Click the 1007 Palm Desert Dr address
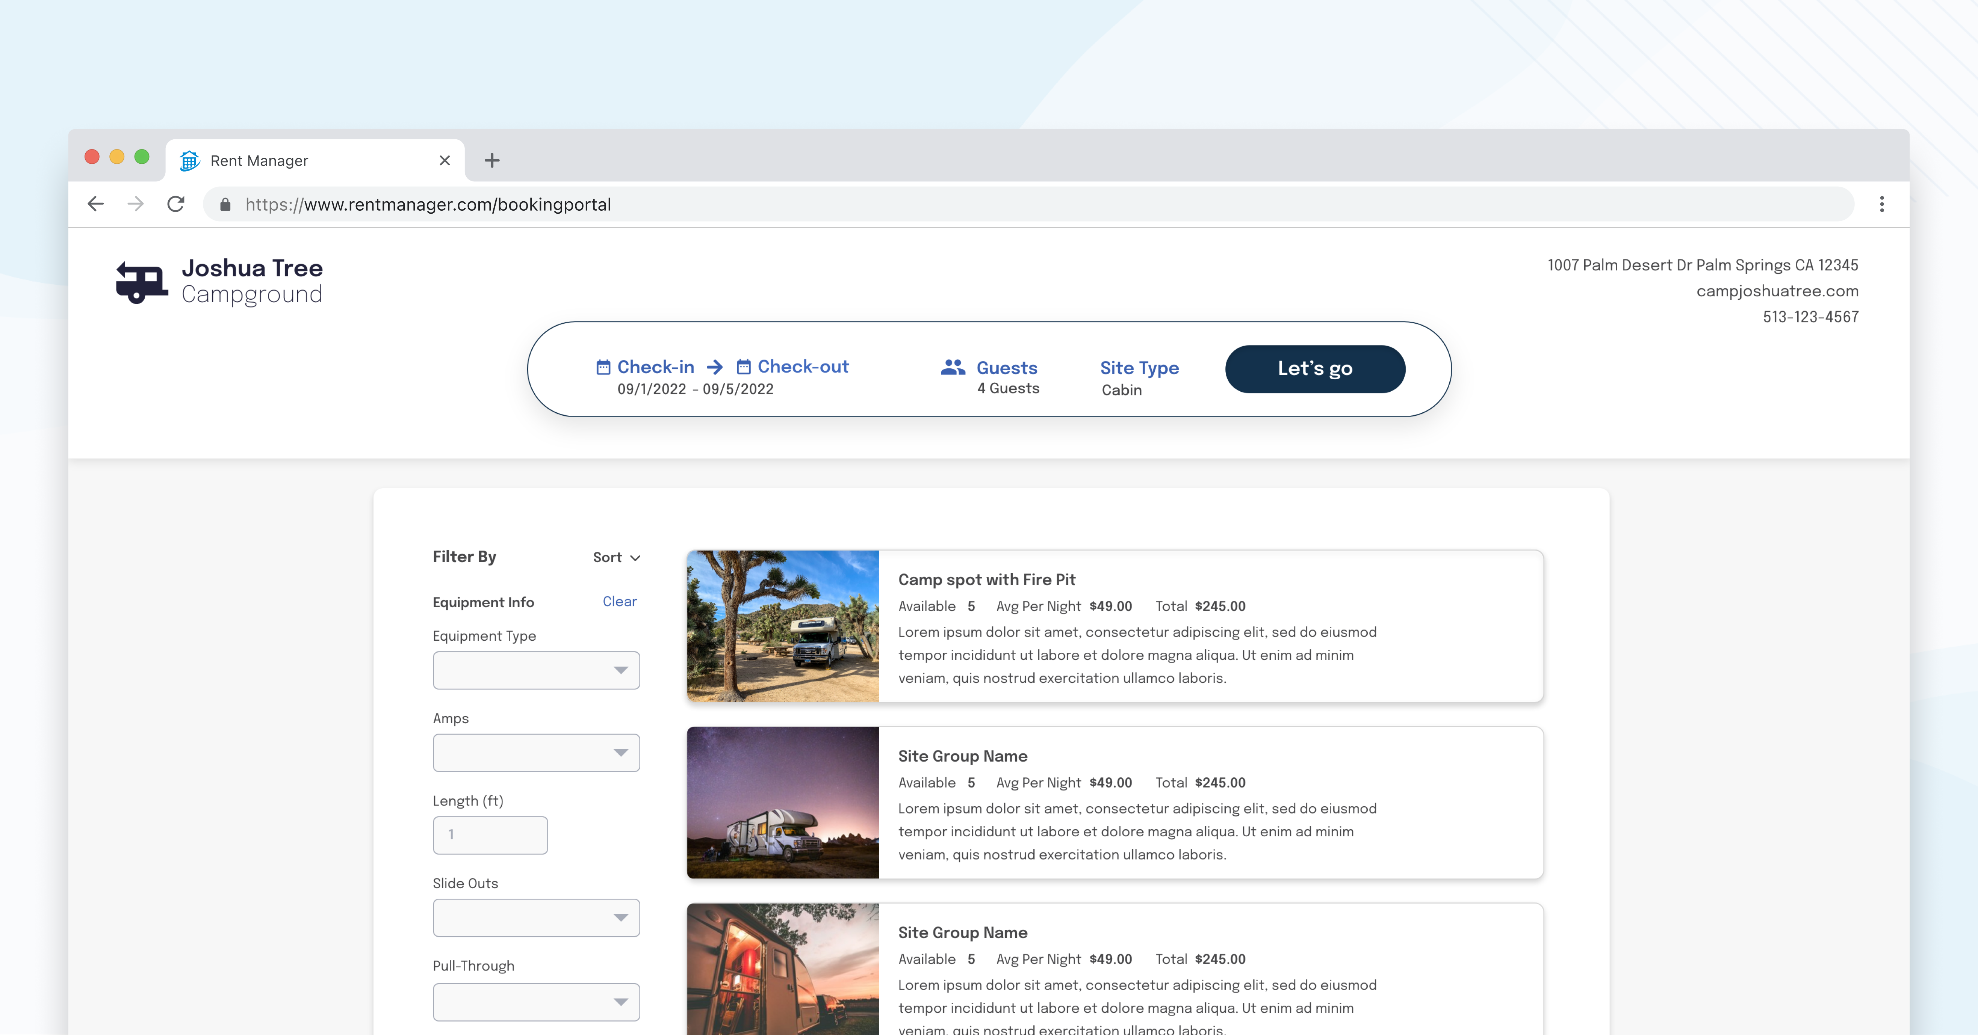Screen dimensions: 1978x1035 coord(1702,265)
